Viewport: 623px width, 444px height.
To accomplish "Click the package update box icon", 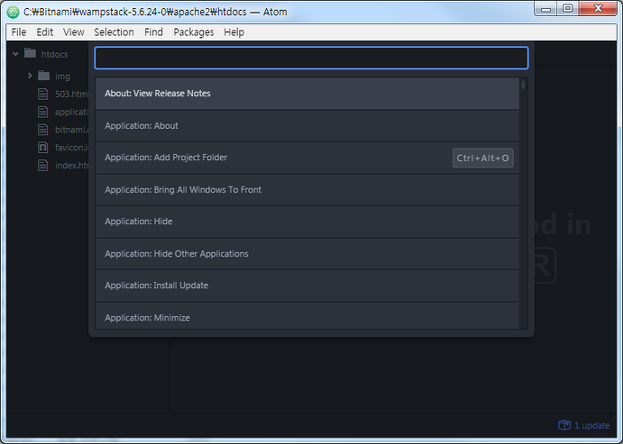I will coord(564,425).
